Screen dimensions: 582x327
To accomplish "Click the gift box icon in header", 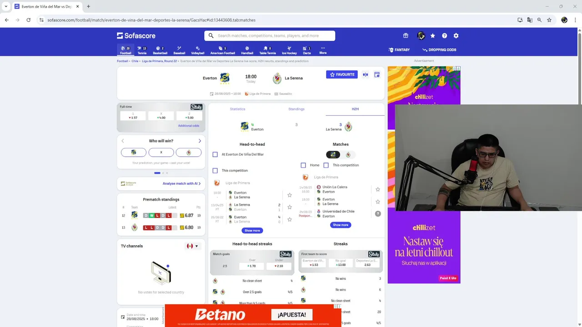I will 406,35.
